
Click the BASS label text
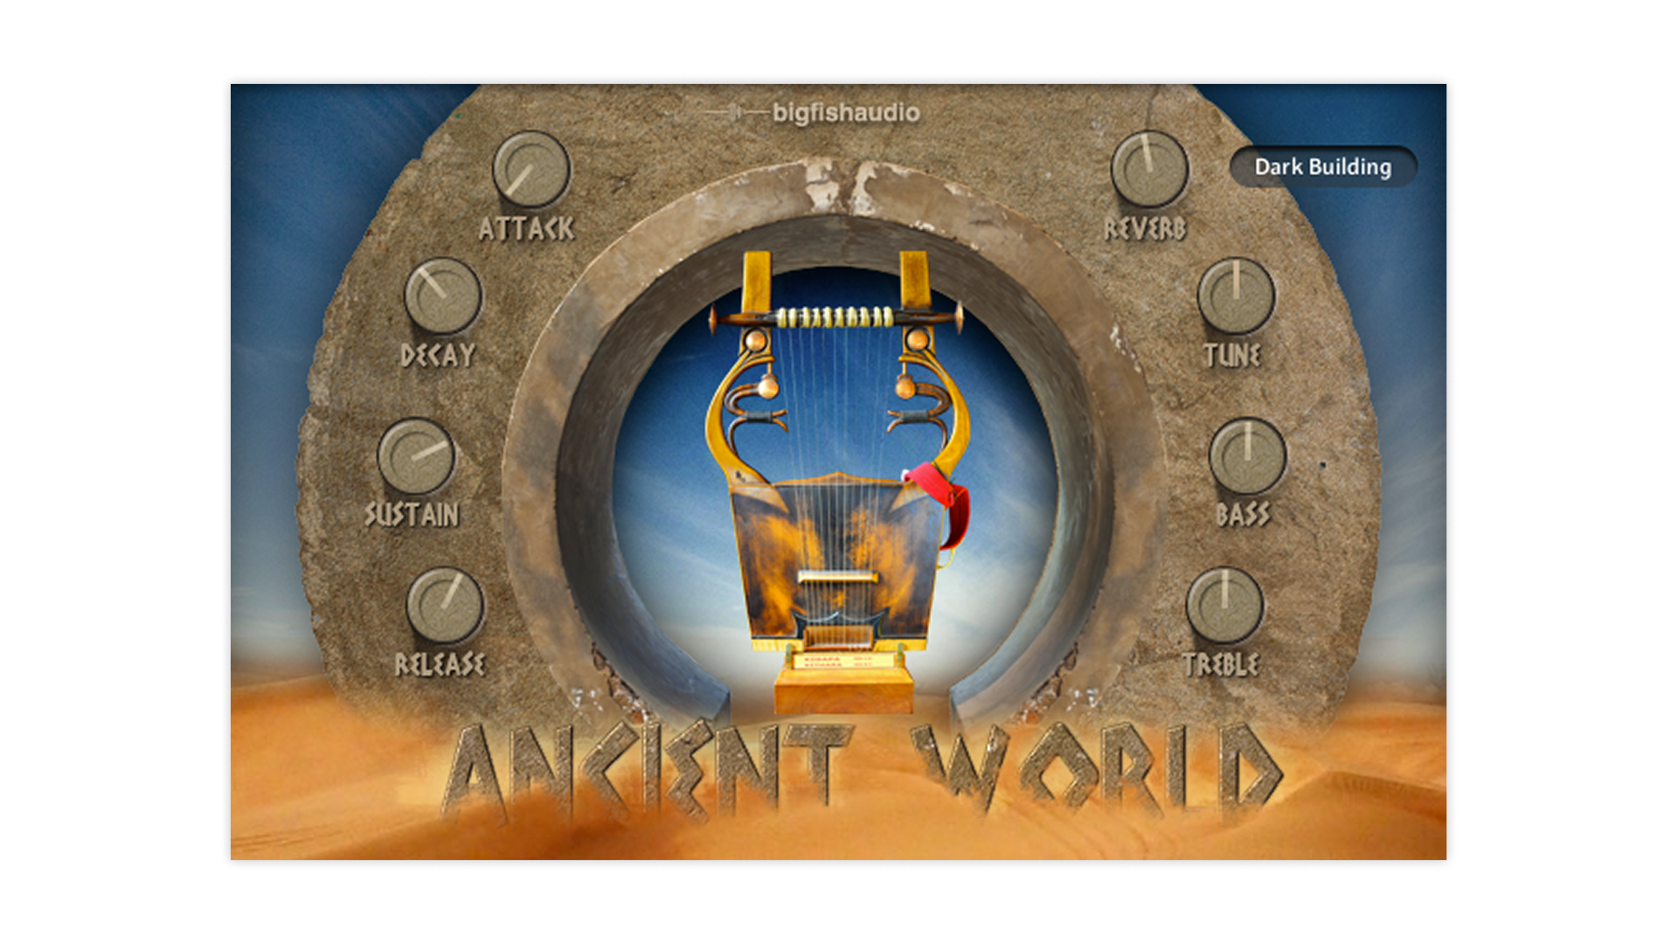(x=1243, y=515)
